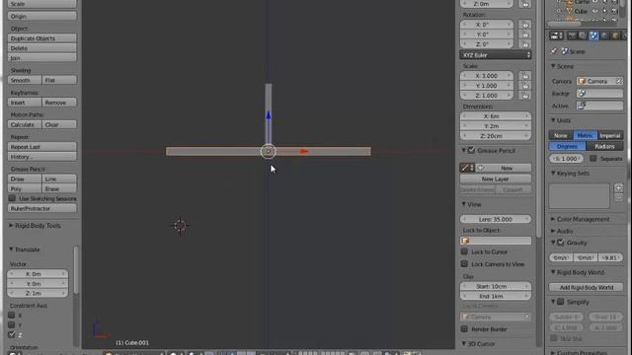Toggle the Grease Pencil checkbox

[471, 151]
